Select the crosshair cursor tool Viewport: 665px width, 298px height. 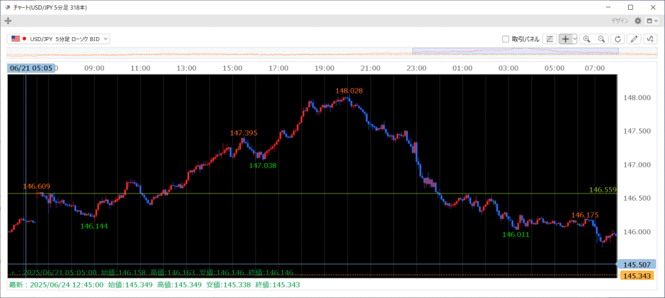[566, 39]
